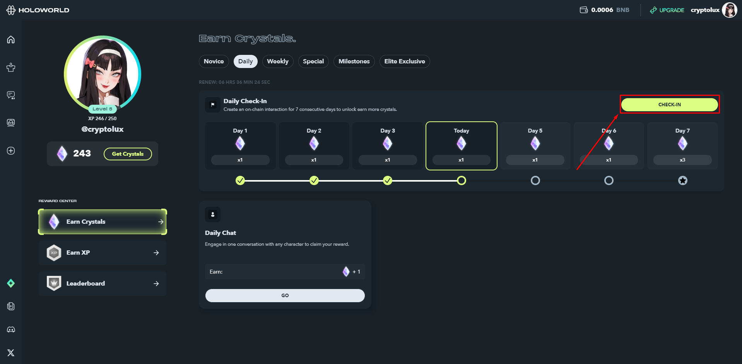Open the character avatar sidebar icon
The width and height of the screenshot is (742, 364).
[11, 68]
